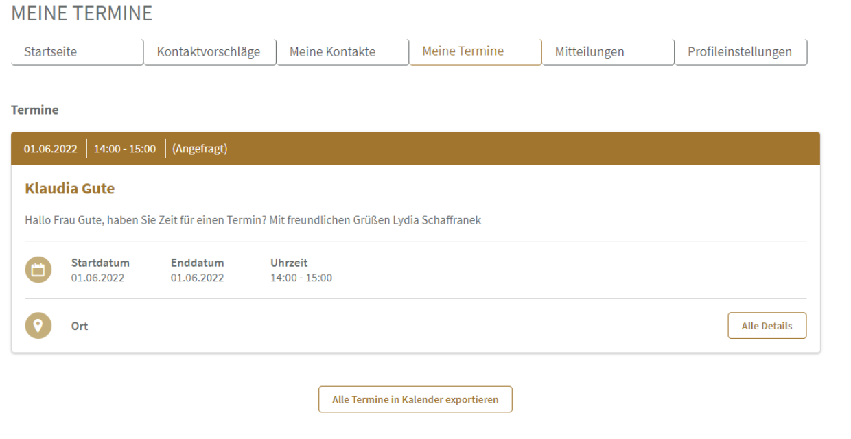This screenshot has height=439, width=851.
Task: Open the Klaudia Gute contact name link
Action: pyautogui.click(x=69, y=189)
